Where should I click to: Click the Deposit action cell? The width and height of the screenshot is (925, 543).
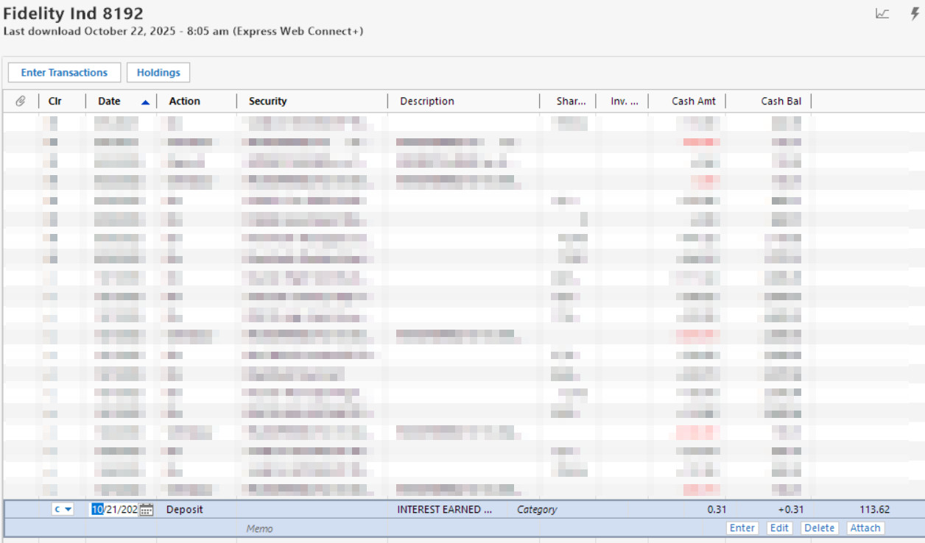[x=185, y=509]
